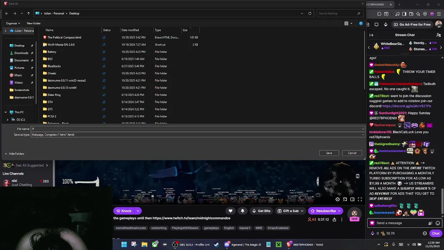
Task: Switch Twitch player to theatre mode
Action: tap(352, 199)
